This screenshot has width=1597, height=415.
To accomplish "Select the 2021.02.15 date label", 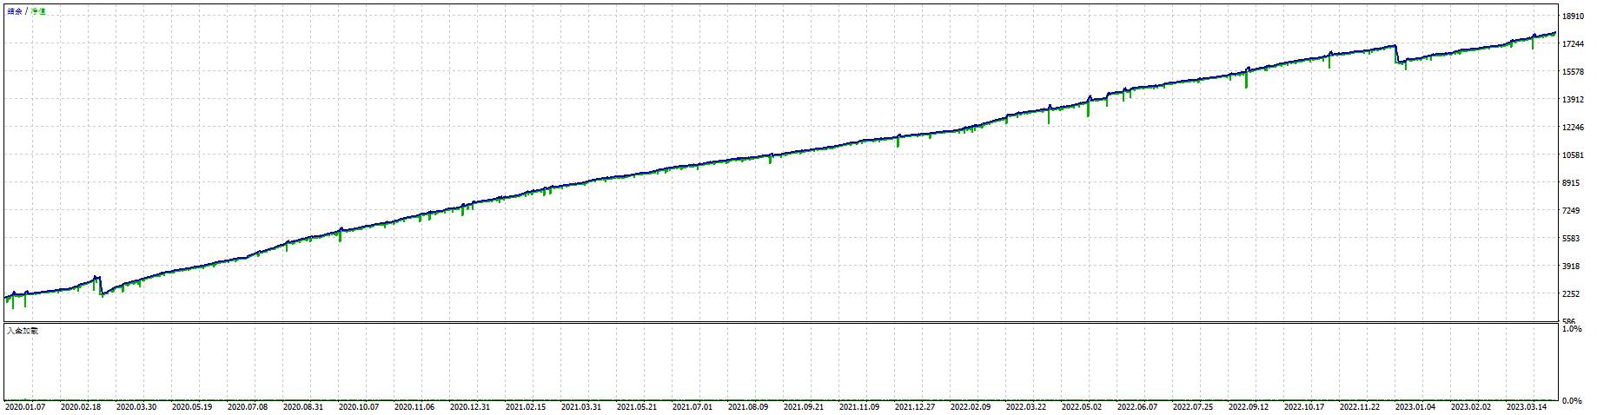I will 526,406.
